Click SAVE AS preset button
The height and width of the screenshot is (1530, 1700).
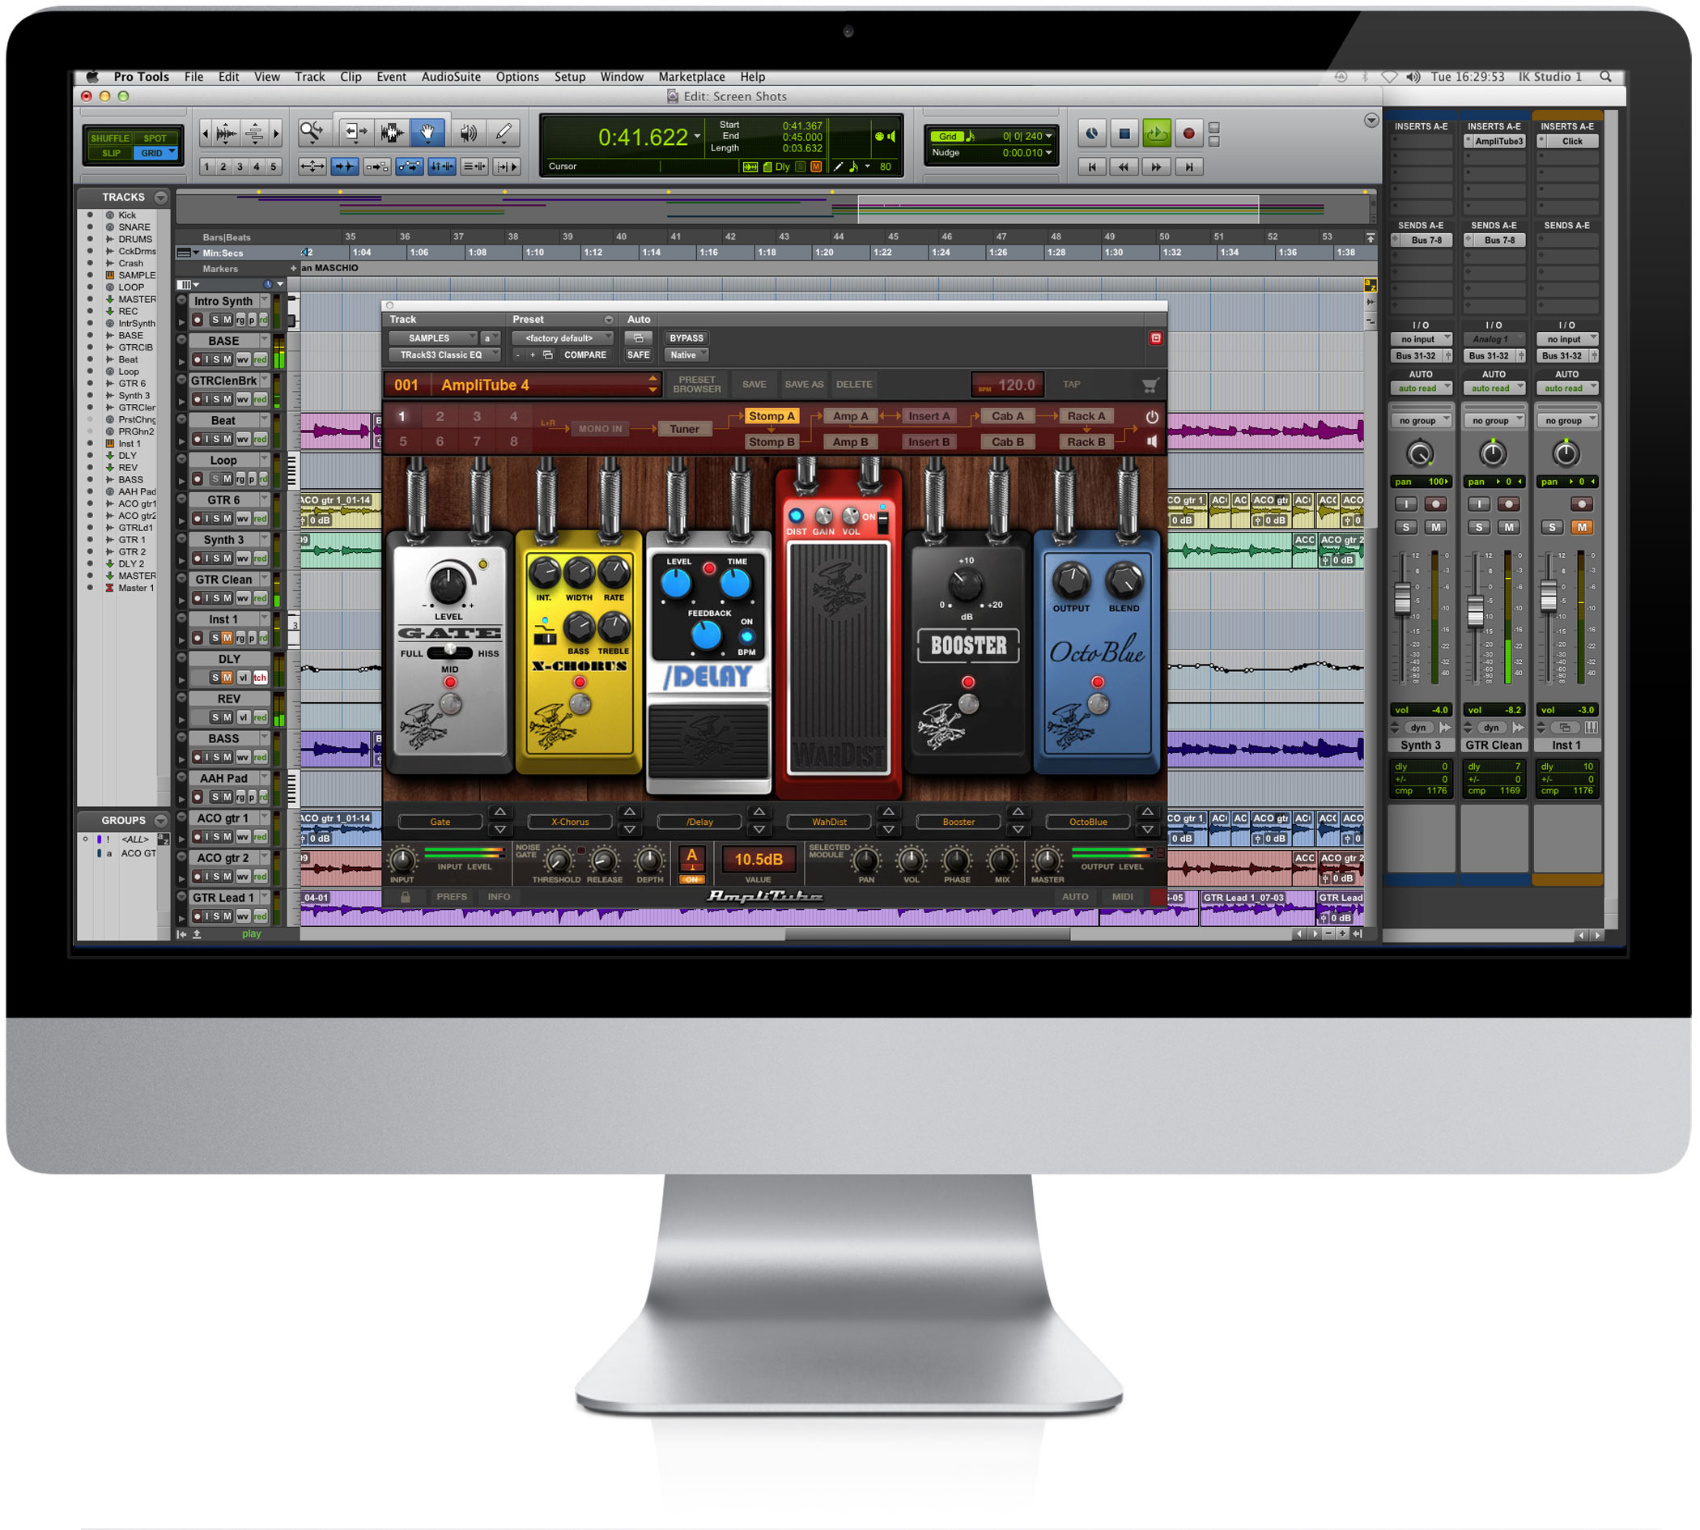(804, 385)
